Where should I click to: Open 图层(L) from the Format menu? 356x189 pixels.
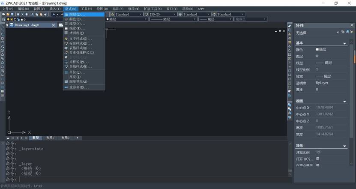pyautogui.click(x=77, y=14)
